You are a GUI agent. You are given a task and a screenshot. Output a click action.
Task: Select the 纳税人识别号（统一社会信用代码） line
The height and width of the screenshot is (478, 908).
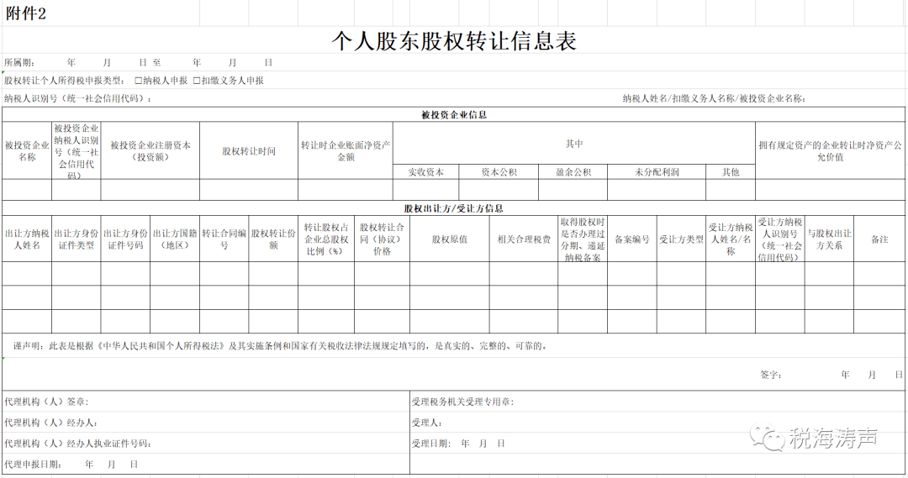(78, 98)
